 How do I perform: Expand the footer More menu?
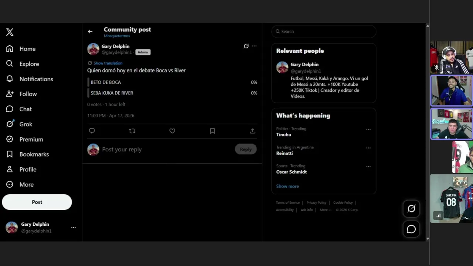click(x=326, y=210)
